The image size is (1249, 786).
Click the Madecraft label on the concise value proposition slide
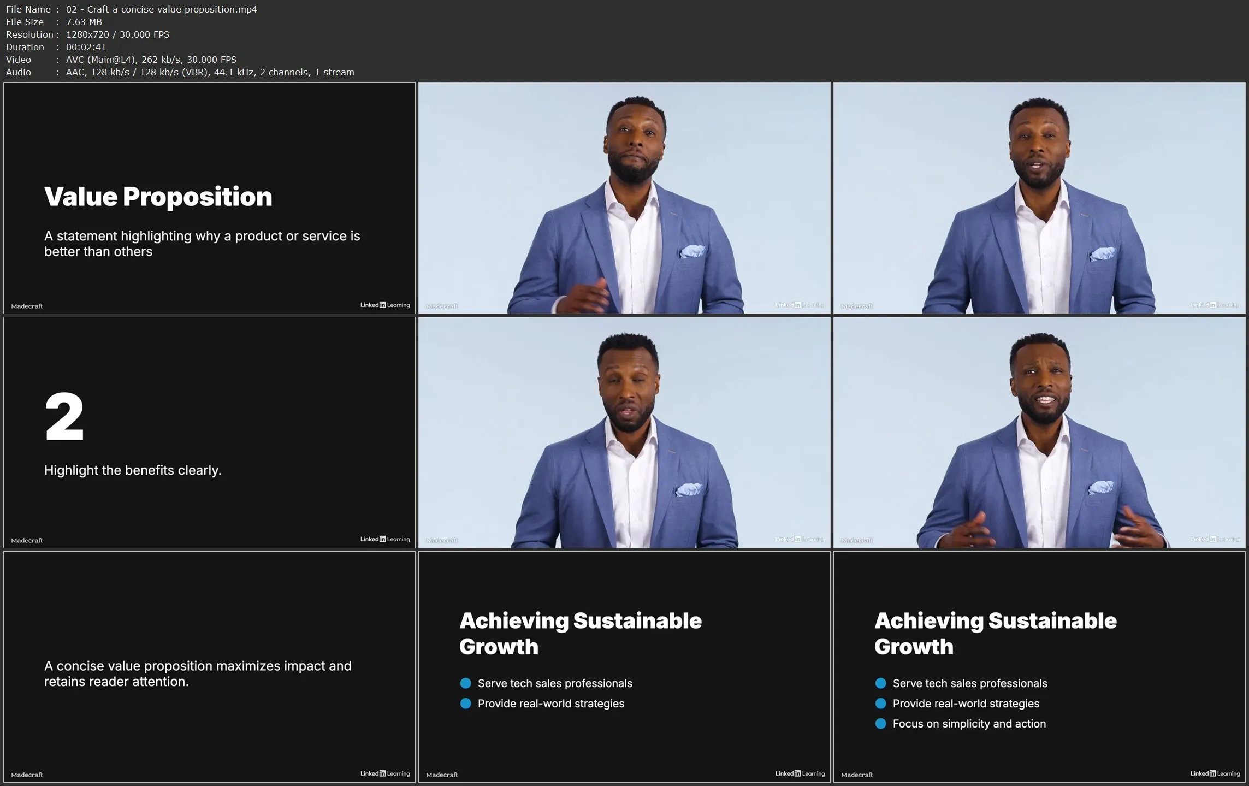click(27, 775)
